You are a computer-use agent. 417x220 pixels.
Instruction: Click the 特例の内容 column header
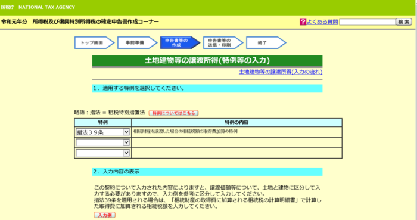[236, 122]
